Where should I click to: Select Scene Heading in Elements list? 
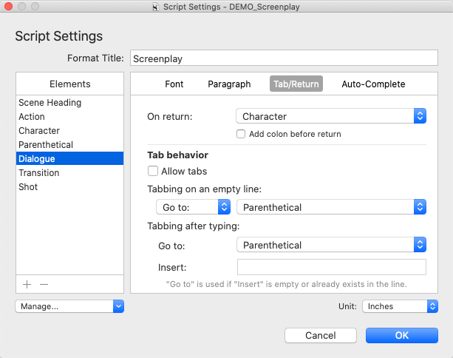click(50, 103)
